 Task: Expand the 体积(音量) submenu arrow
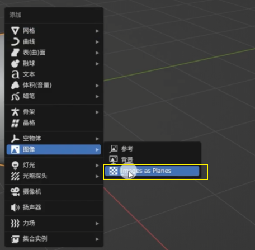point(97,86)
